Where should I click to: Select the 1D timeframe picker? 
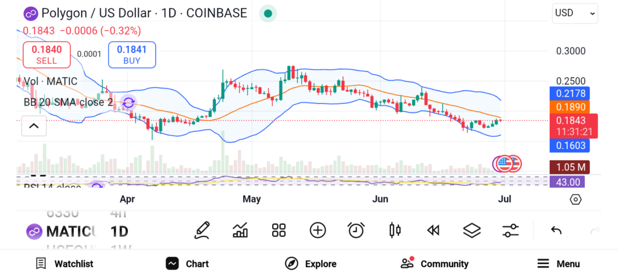[119, 231]
